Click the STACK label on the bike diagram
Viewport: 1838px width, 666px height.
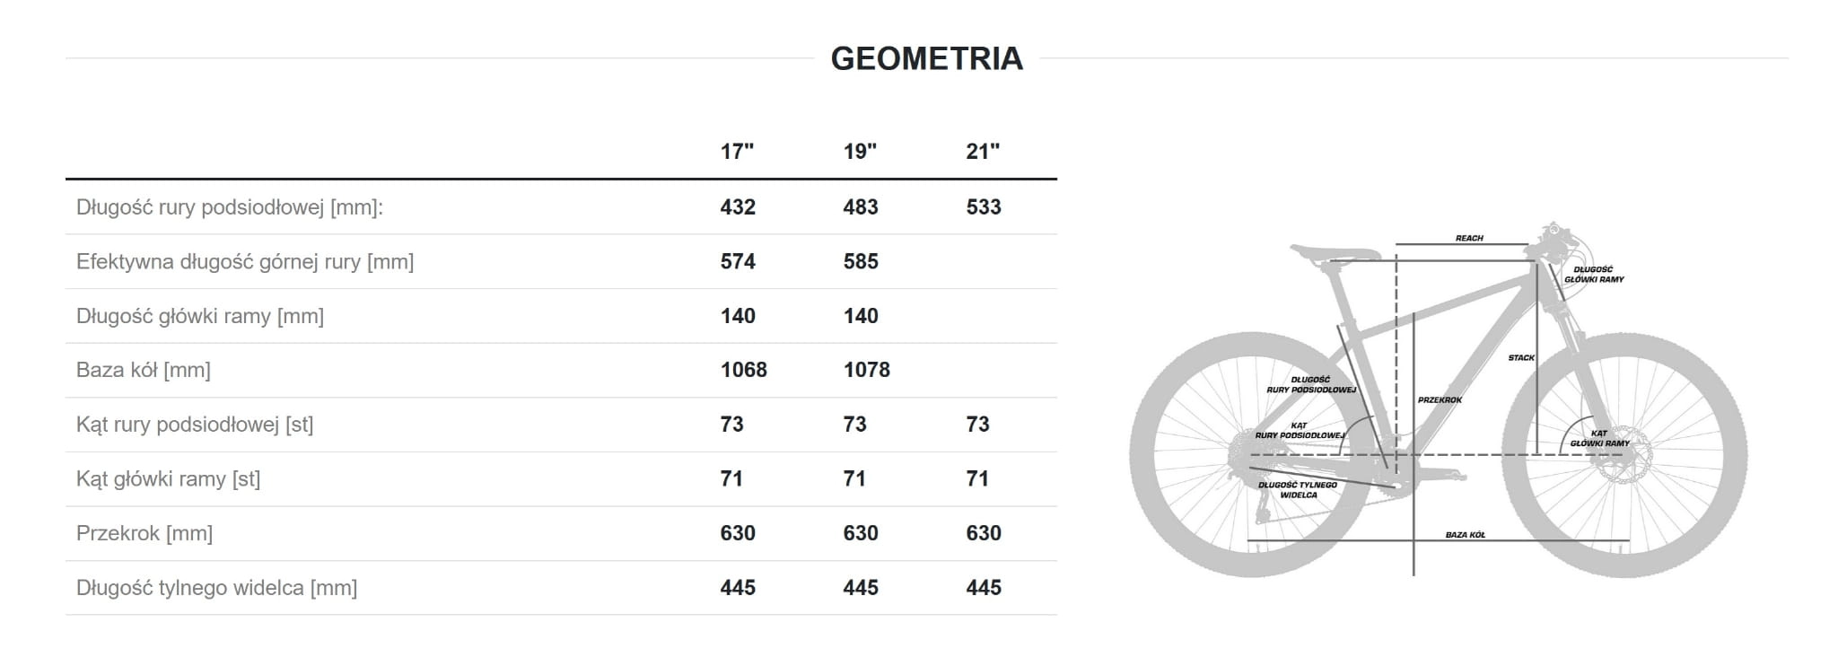point(1521,358)
